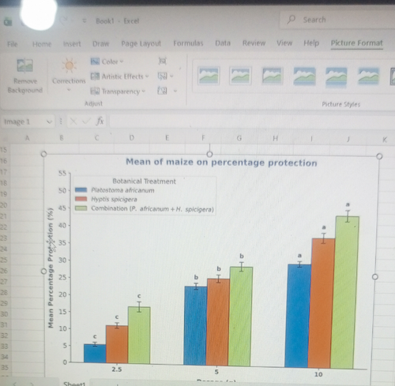Click the Sheet1 tab
This screenshot has height=386, width=395.
point(74,384)
